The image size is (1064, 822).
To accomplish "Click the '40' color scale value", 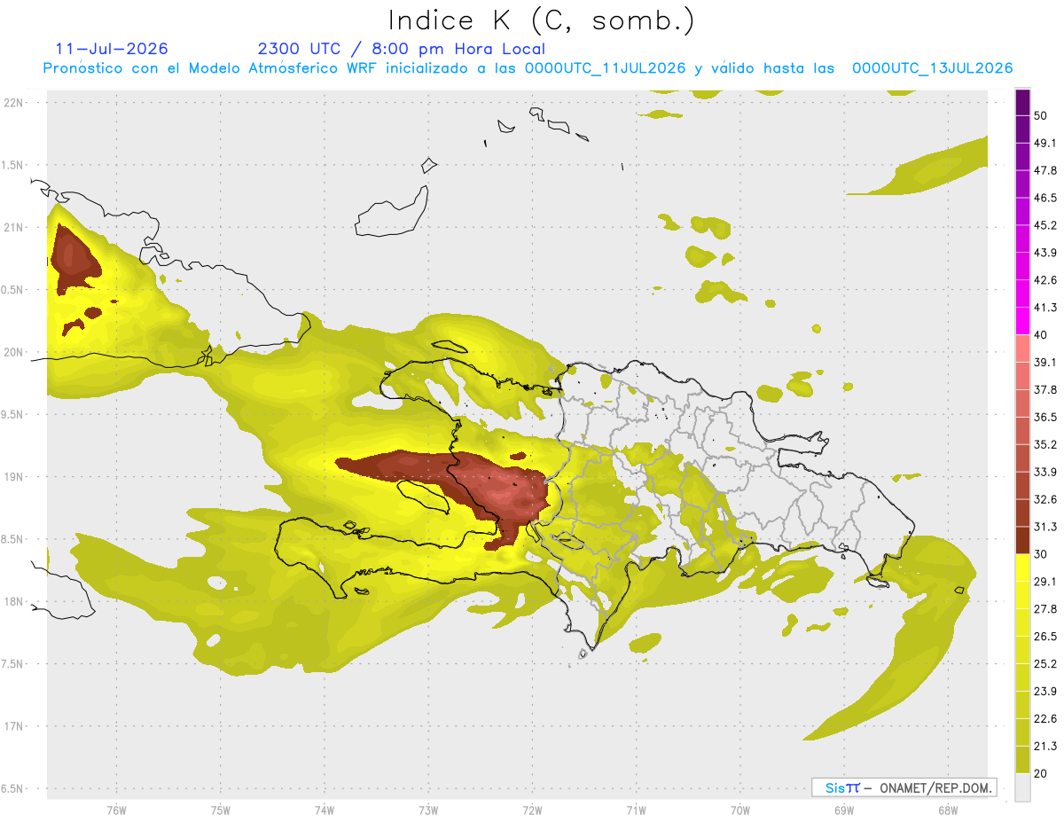I will (1042, 334).
